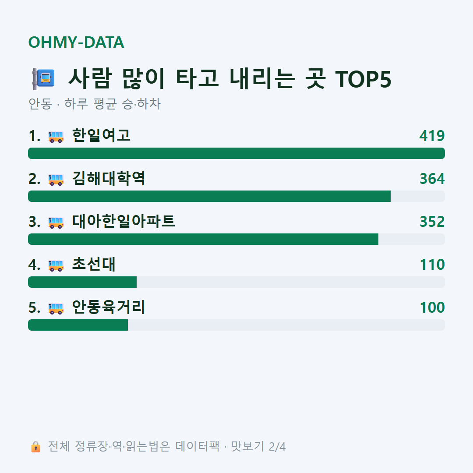Click the OHMY-DATA brand label
Viewport: 473px width, 473px height.
[76, 42]
